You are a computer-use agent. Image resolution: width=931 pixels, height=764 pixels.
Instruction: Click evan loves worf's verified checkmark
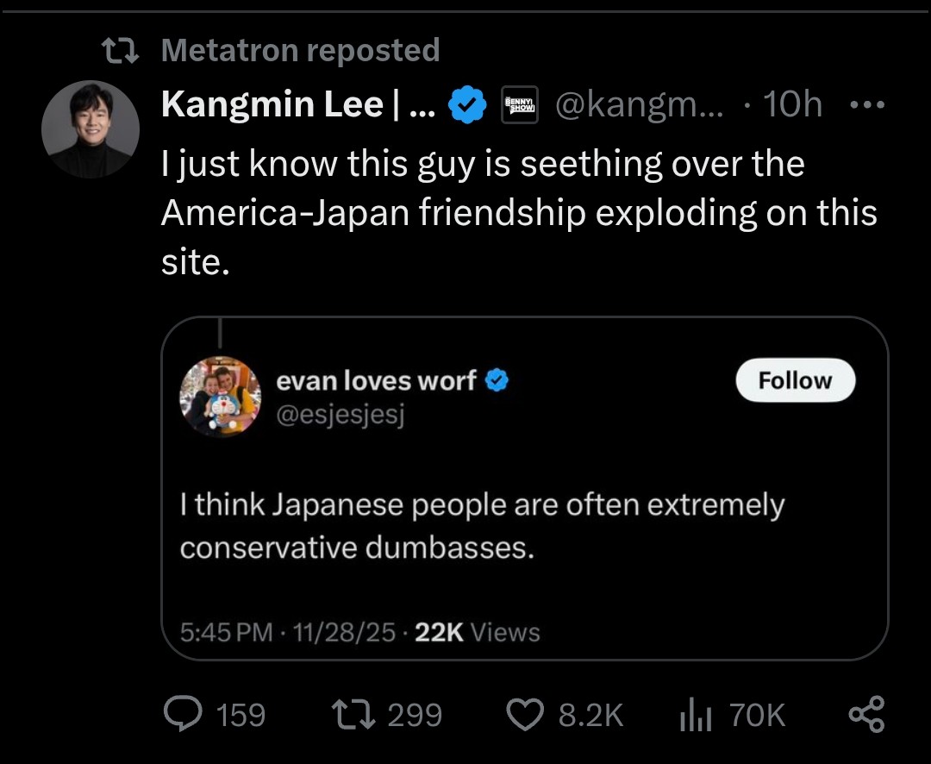pyautogui.click(x=497, y=380)
